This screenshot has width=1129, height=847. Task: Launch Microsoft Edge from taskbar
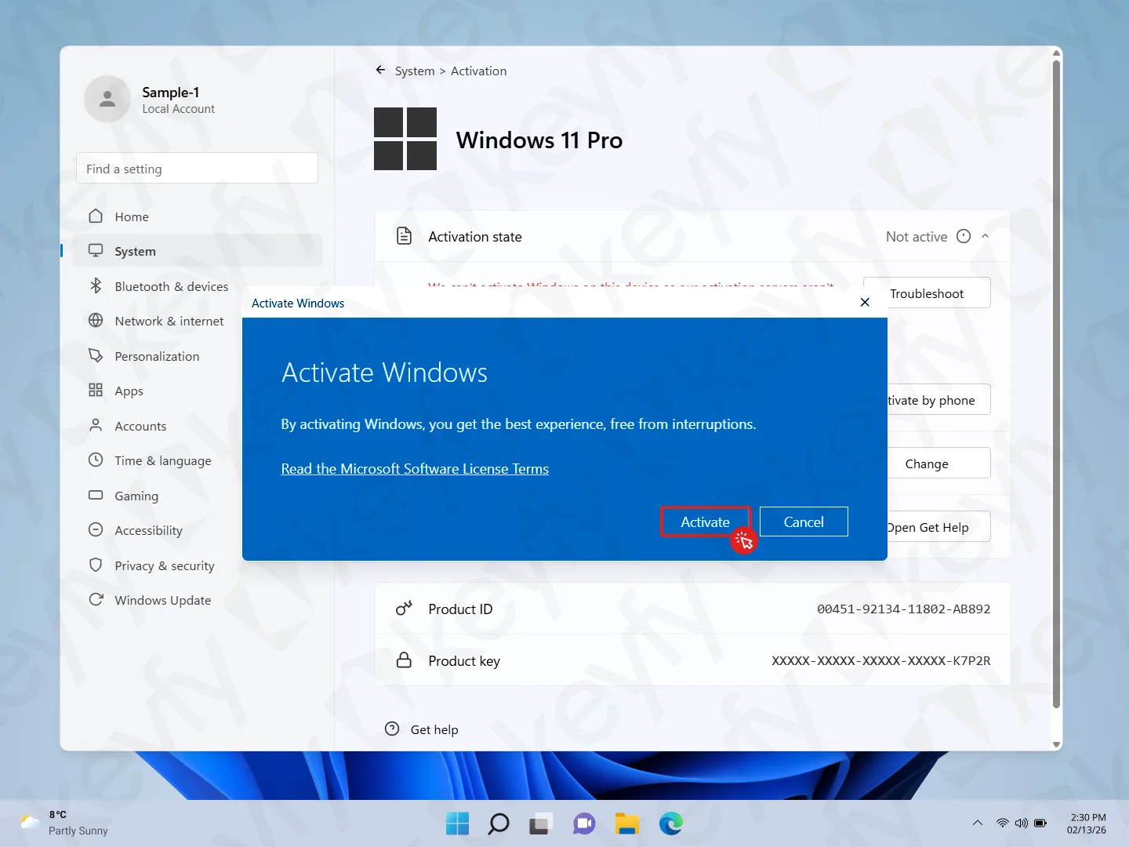tap(670, 823)
